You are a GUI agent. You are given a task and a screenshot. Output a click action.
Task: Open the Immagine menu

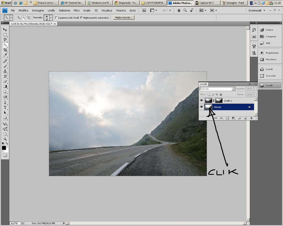[x=38, y=10]
